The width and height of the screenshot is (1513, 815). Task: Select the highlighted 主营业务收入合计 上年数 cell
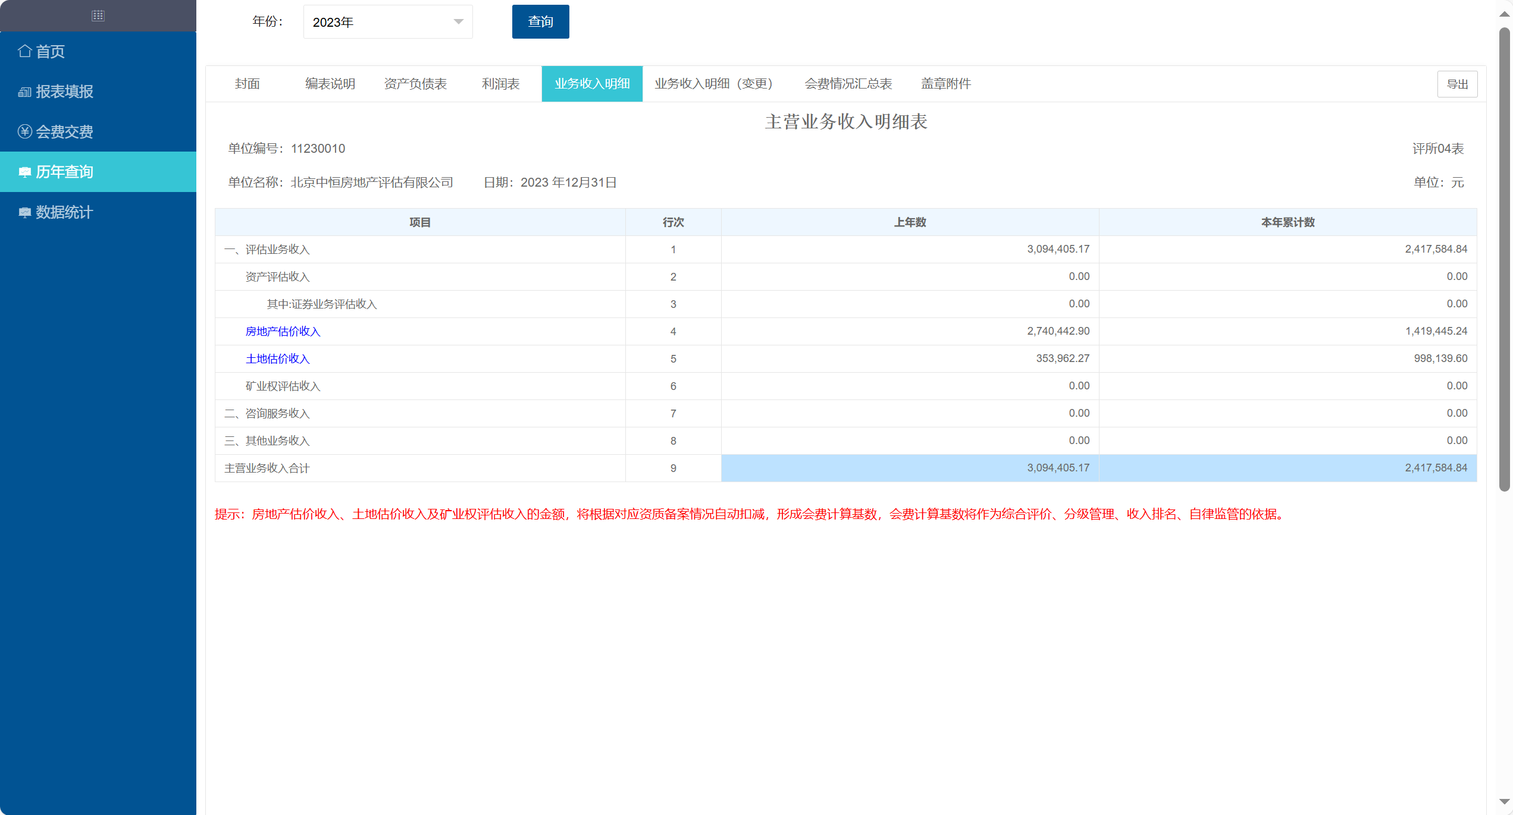click(910, 468)
